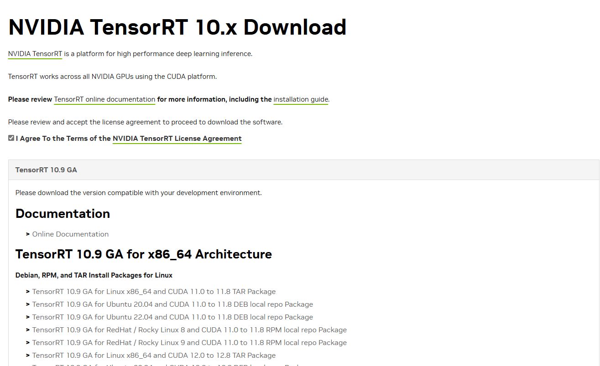This screenshot has width=600, height=366.
Task: Download Ubuntu 20.04 CUDA 11.0 to 11.8 DEB Package
Action: pos(172,304)
